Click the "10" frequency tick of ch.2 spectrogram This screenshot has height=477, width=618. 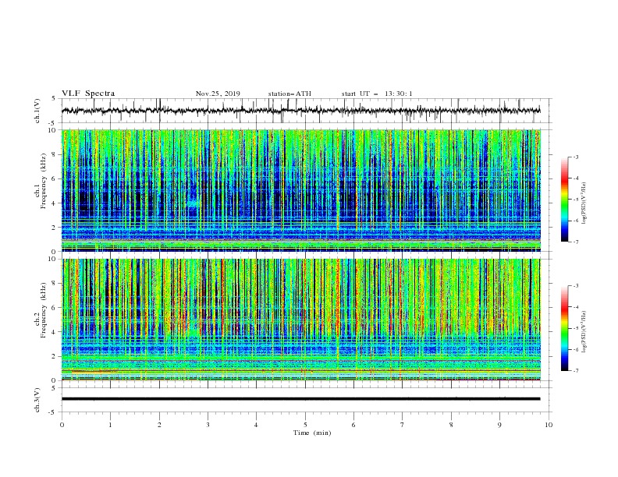[x=53, y=259]
